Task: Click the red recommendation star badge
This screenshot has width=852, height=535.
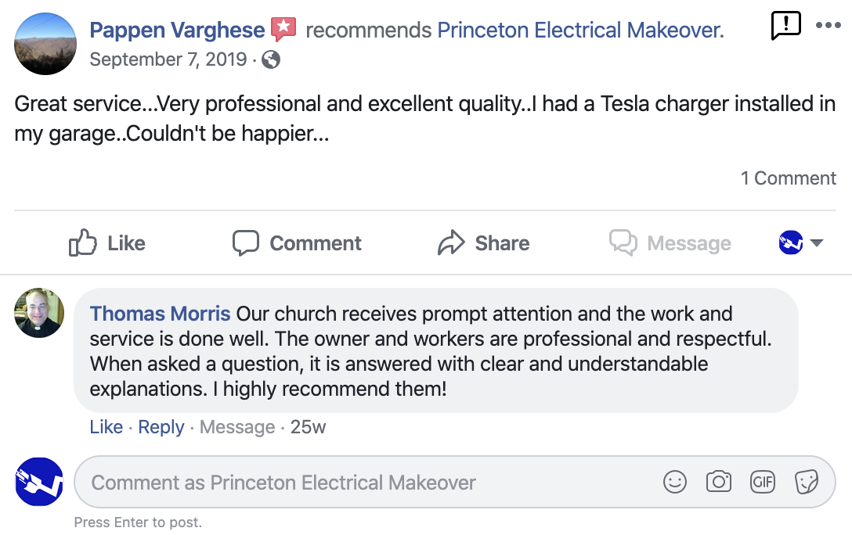Action: [x=283, y=30]
